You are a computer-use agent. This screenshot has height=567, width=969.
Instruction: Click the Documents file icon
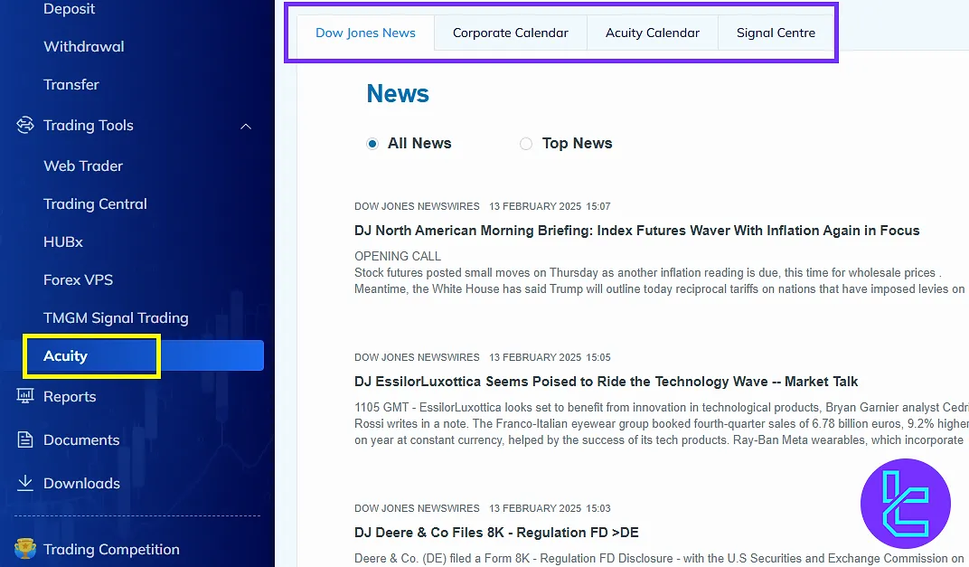(x=25, y=439)
